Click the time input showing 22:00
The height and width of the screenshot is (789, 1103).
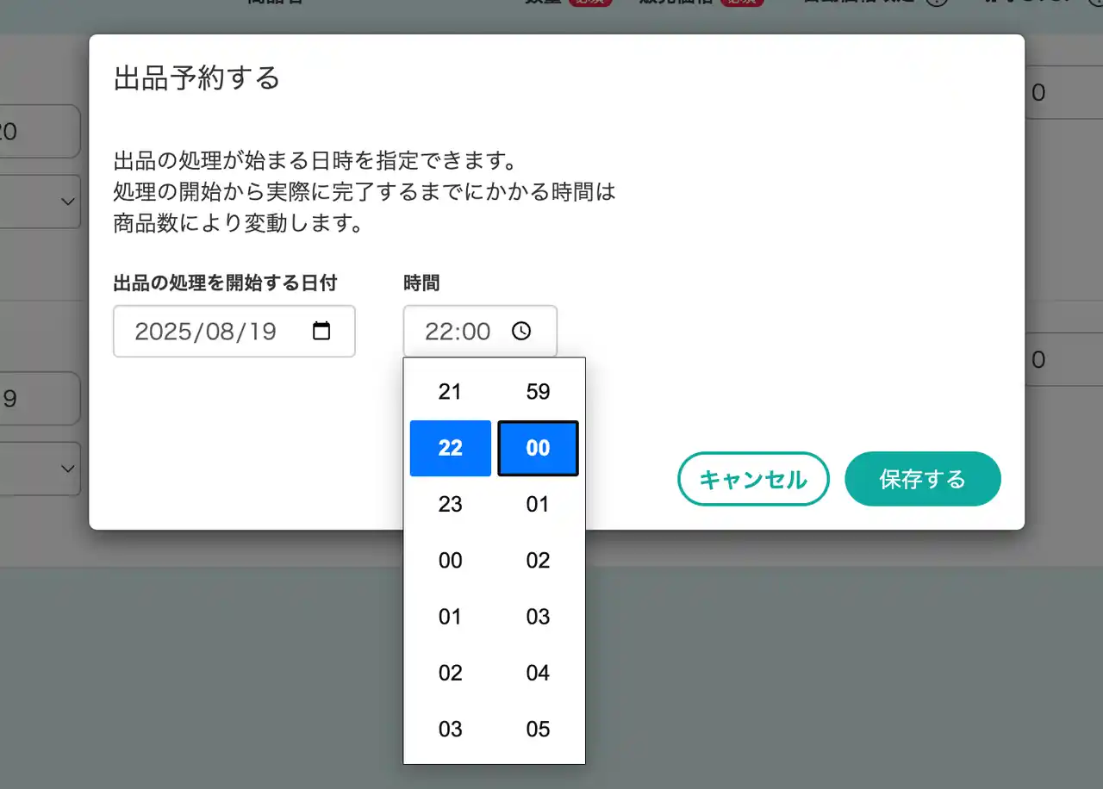tap(457, 330)
